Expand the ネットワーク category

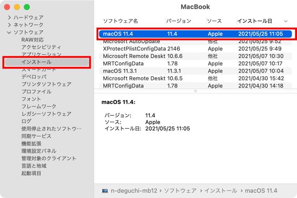click(x=9, y=25)
